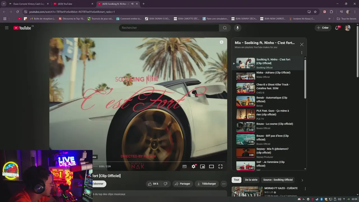Open the red fast-forward extension
Image resolution: width=359 pixels, height=202 pixels.
[325, 12]
